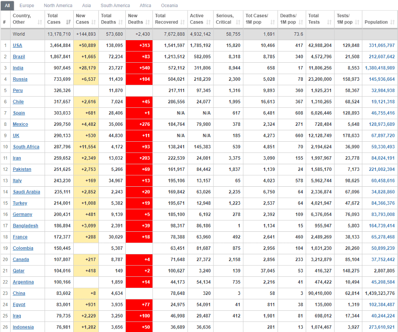Open the Canada country link
Viewport: 398px width, 332px height.
(x=21, y=259)
